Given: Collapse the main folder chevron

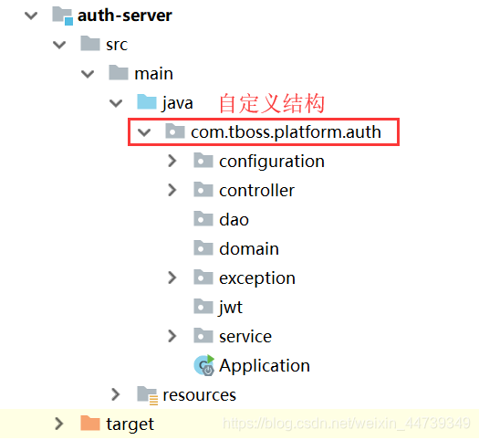Looking at the screenshot, I should click(88, 74).
